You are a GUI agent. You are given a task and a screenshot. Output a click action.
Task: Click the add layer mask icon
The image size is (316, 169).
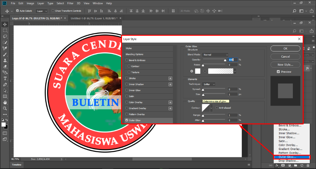[283, 166]
